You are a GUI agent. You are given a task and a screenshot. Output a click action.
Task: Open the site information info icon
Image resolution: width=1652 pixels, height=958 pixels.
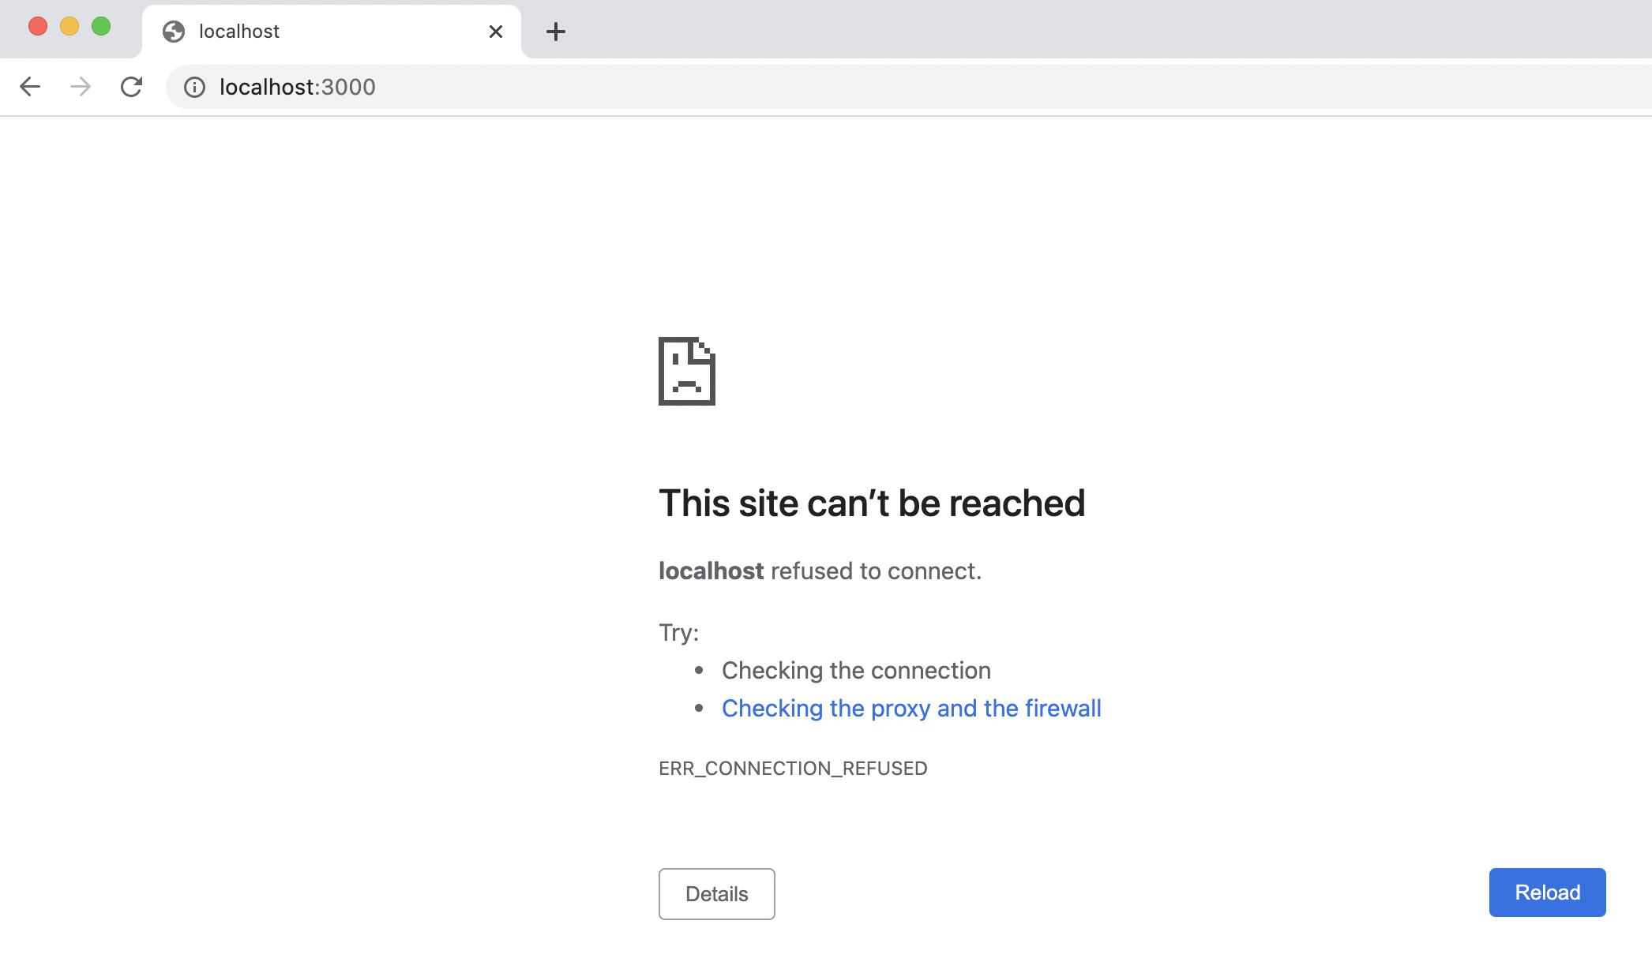pos(194,87)
